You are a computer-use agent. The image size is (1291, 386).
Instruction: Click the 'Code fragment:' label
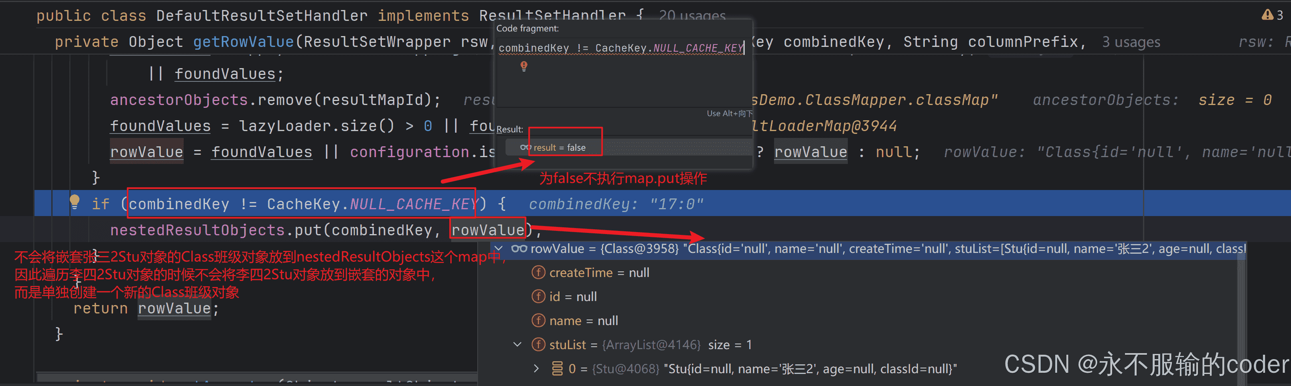tap(527, 28)
